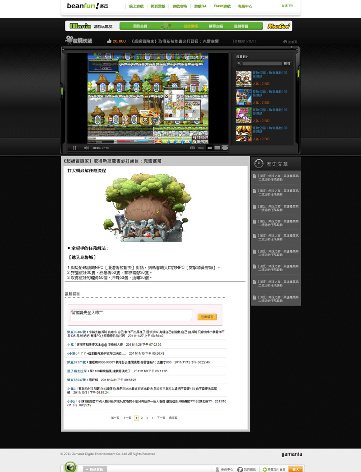
Task: Click the comment text box 留言請先登入哦
Action: point(132,315)
